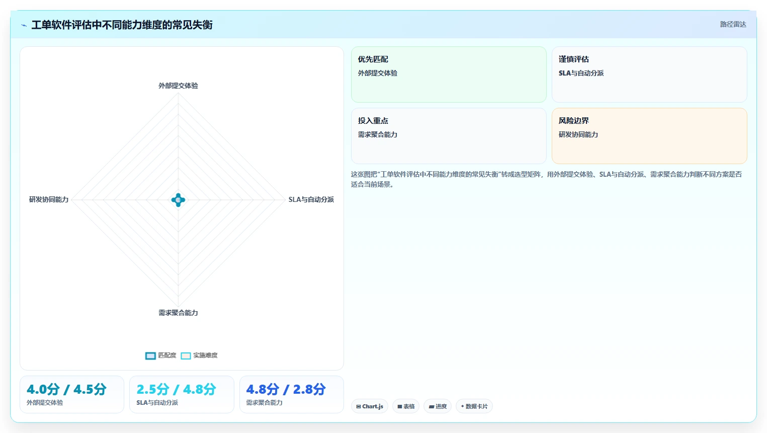Click the 数据卡片 tag chip
The height and width of the screenshot is (433, 767).
point(474,406)
